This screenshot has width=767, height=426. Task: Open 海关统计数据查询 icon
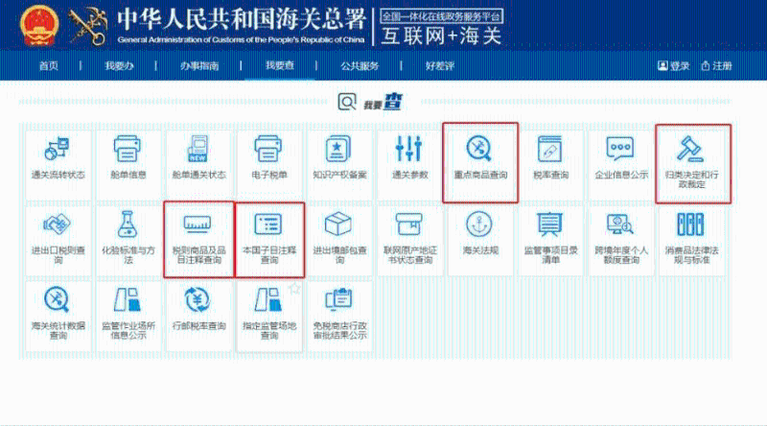[58, 299]
